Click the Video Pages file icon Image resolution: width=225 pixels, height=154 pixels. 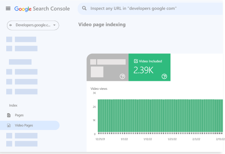click(9, 126)
